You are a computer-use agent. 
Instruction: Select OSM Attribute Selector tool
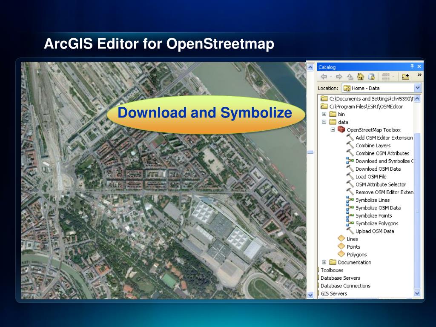point(381,184)
